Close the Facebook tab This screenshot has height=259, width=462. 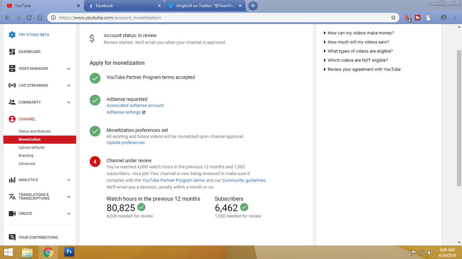pyautogui.click(x=159, y=6)
